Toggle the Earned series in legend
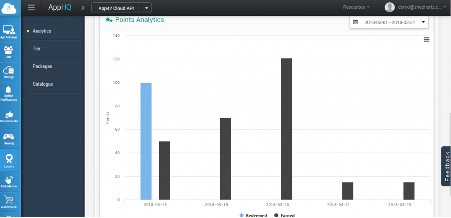The height and width of the screenshot is (218, 451). pyautogui.click(x=285, y=215)
